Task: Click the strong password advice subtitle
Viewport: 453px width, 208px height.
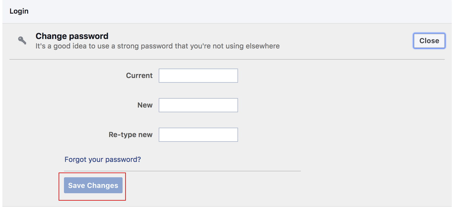Action: click(158, 46)
